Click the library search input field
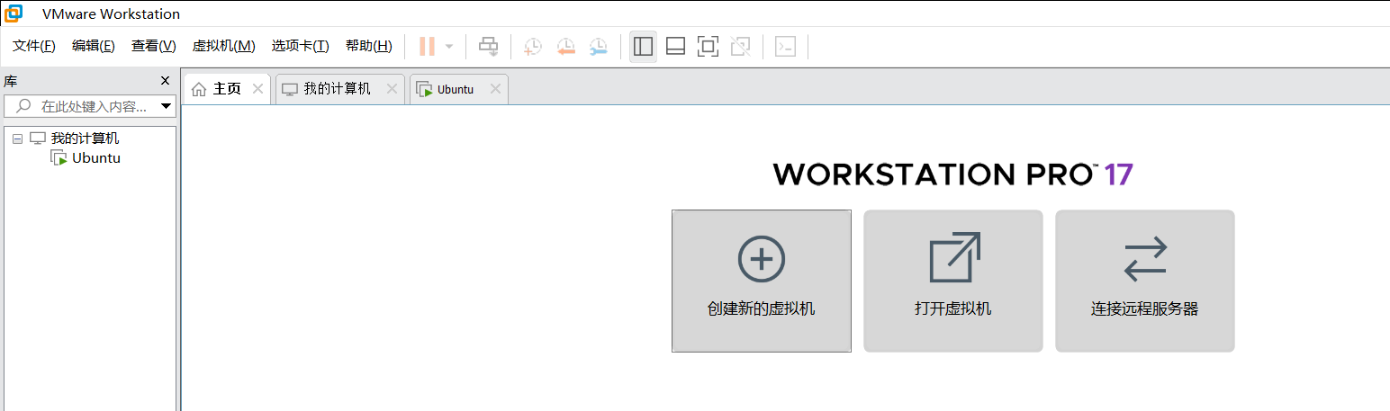This screenshot has width=1390, height=411. 90,106
